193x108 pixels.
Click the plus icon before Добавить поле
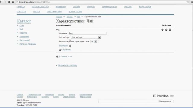coord(57,57)
